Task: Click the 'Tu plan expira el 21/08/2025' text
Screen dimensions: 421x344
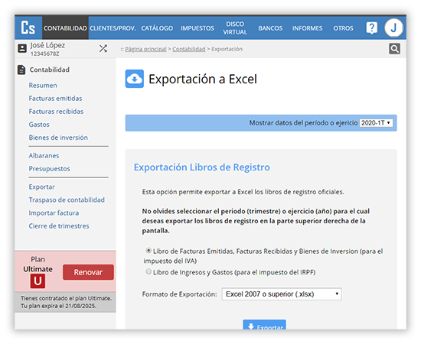Action: [58, 306]
